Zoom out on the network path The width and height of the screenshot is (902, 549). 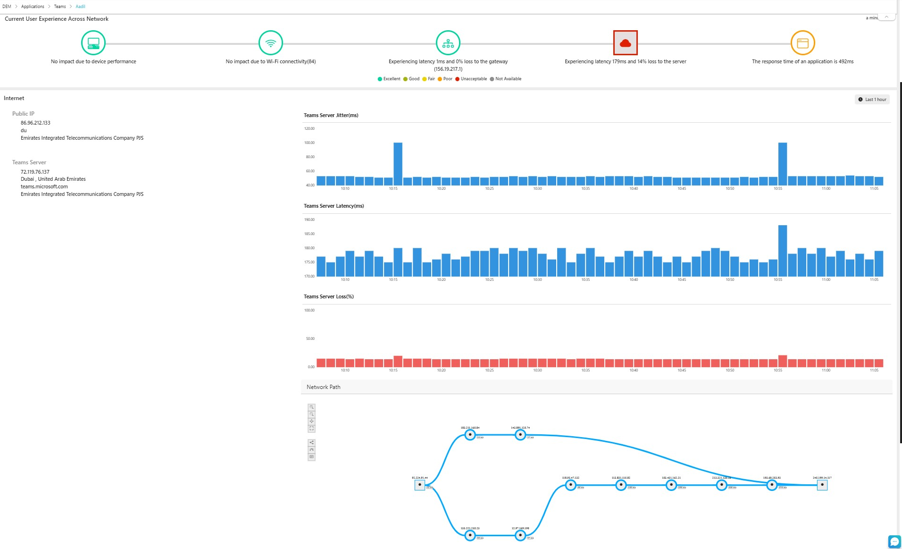311,414
